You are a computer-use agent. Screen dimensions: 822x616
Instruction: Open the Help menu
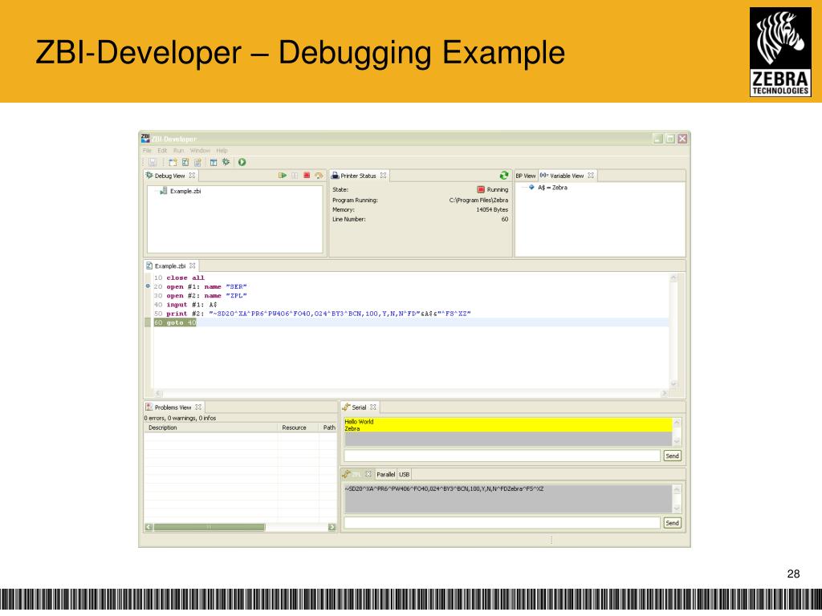[222, 150]
